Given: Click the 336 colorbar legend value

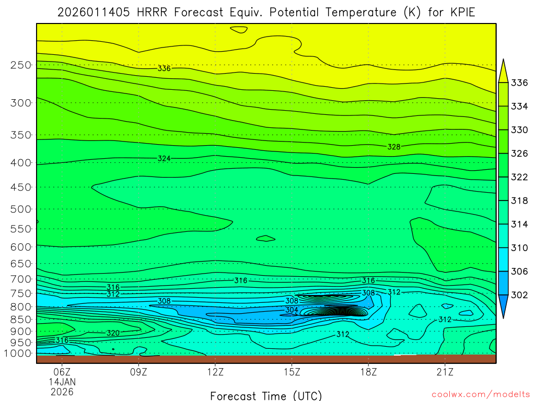Looking at the screenshot, I should coord(519,83).
